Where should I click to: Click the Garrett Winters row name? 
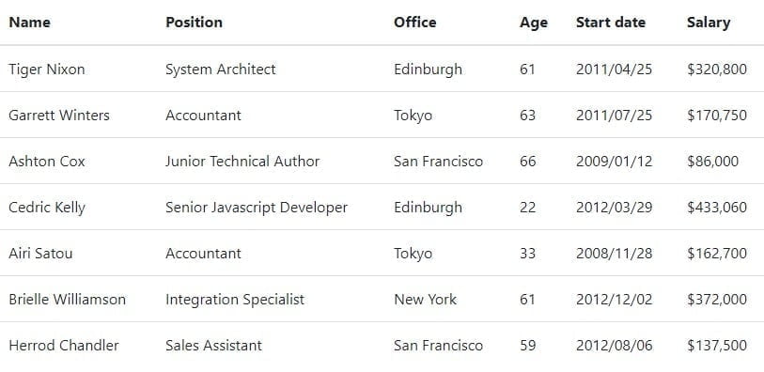[59, 116]
